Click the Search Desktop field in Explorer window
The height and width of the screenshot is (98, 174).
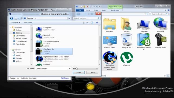point(160,14)
